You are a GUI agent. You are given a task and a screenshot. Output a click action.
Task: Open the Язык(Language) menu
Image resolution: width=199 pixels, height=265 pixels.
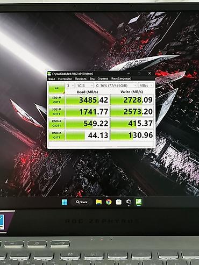(x=121, y=78)
